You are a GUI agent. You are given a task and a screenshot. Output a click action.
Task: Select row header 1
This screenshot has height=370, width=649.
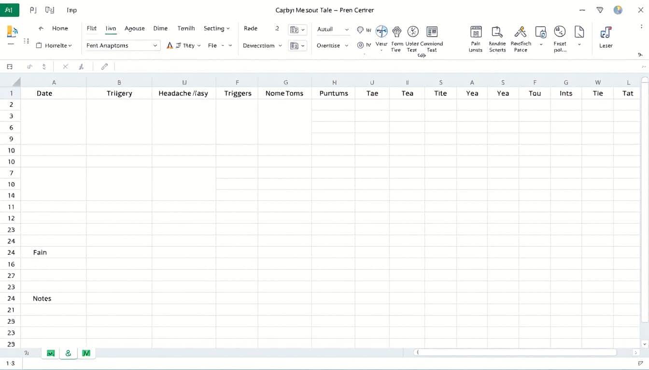coord(11,93)
